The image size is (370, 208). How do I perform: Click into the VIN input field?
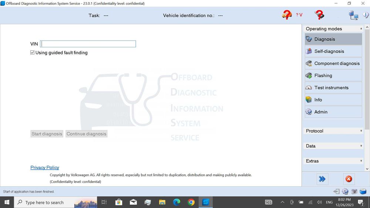coord(88,44)
